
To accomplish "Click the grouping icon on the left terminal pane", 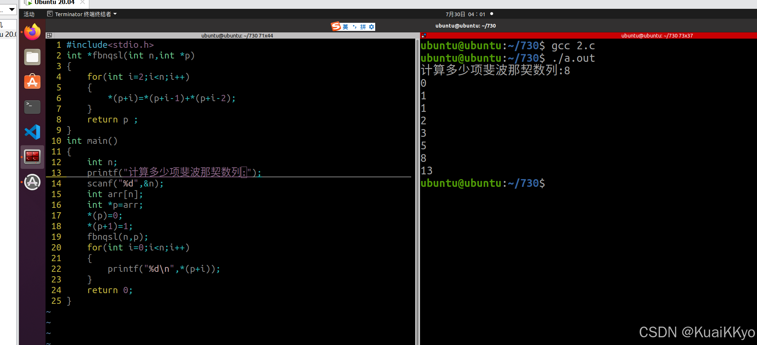I will click(50, 35).
